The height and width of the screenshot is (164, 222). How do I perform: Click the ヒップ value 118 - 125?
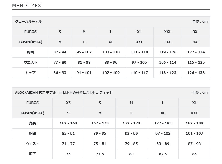tap(168, 73)
